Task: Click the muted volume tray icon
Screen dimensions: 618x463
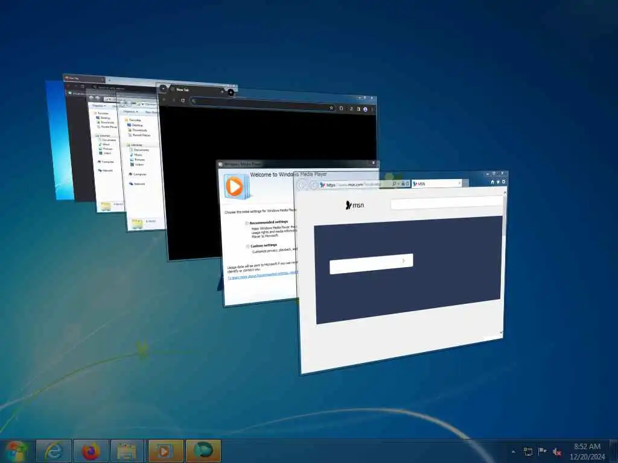Action: point(557,452)
